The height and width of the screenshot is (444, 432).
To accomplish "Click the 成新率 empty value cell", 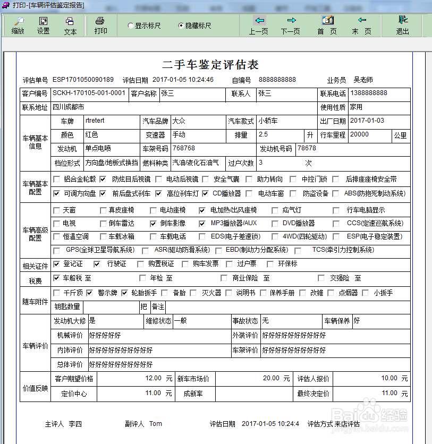I will click(x=254, y=394).
